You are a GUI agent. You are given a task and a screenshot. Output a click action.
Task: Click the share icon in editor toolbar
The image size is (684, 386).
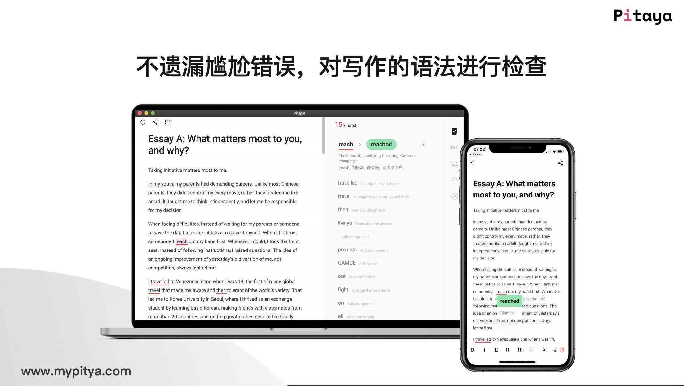tap(155, 122)
